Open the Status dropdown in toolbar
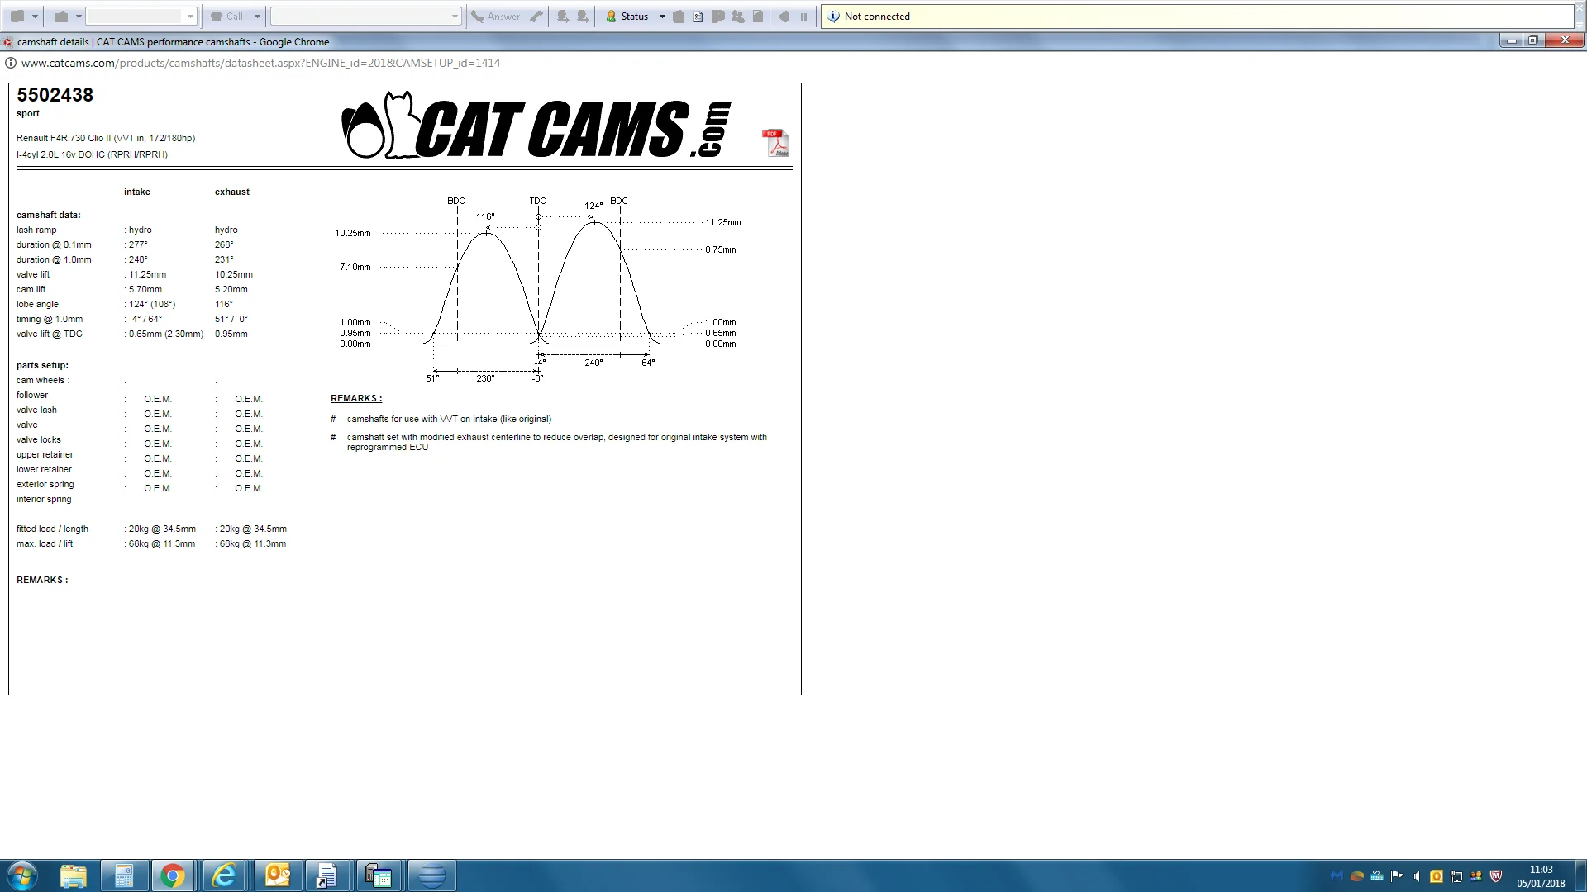Viewport: 1587px width, 892px height. (662, 17)
